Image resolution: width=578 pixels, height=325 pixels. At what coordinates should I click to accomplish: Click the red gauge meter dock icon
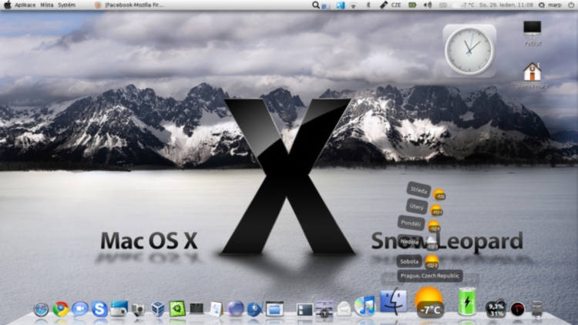pos(518,309)
